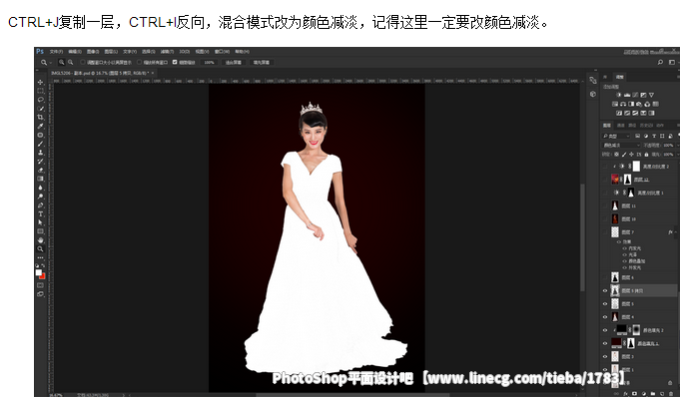Show the 图层 11 layer
The image size is (680, 397).
coord(605,205)
